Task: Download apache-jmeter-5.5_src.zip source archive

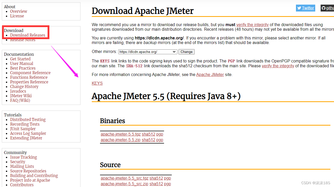Action: click(x=124, y=184)
